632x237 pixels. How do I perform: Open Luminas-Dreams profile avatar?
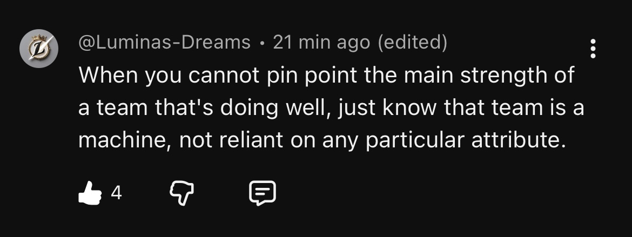(x=39, y=49)
